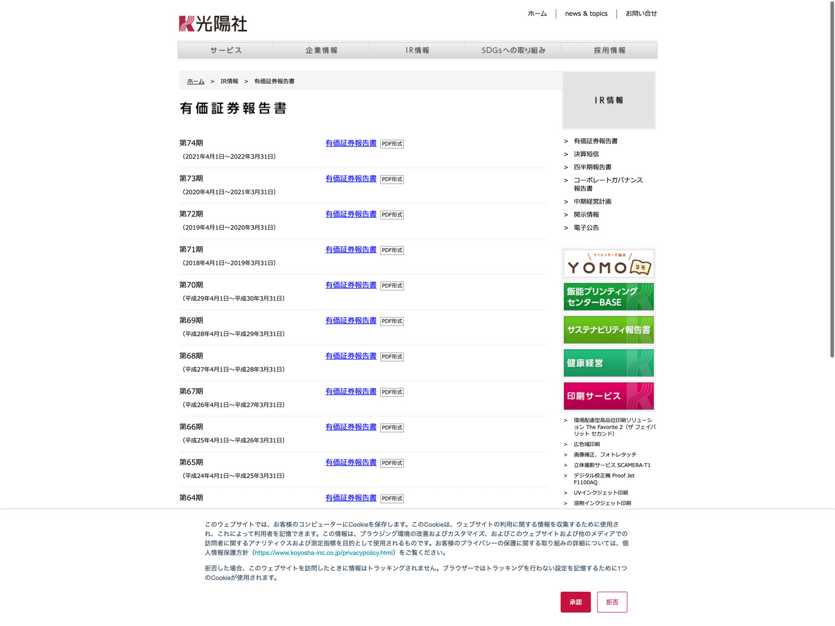Open the 企業情報 navigation tab
The image size is (835, 626).
pyautogui.click(x=321, y=51)
